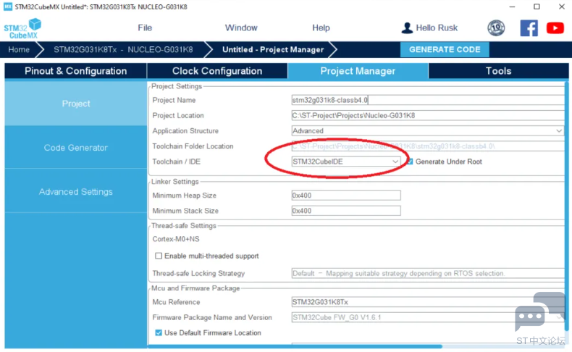
Task: Click the Mcu Reference field
Action: 427,302
